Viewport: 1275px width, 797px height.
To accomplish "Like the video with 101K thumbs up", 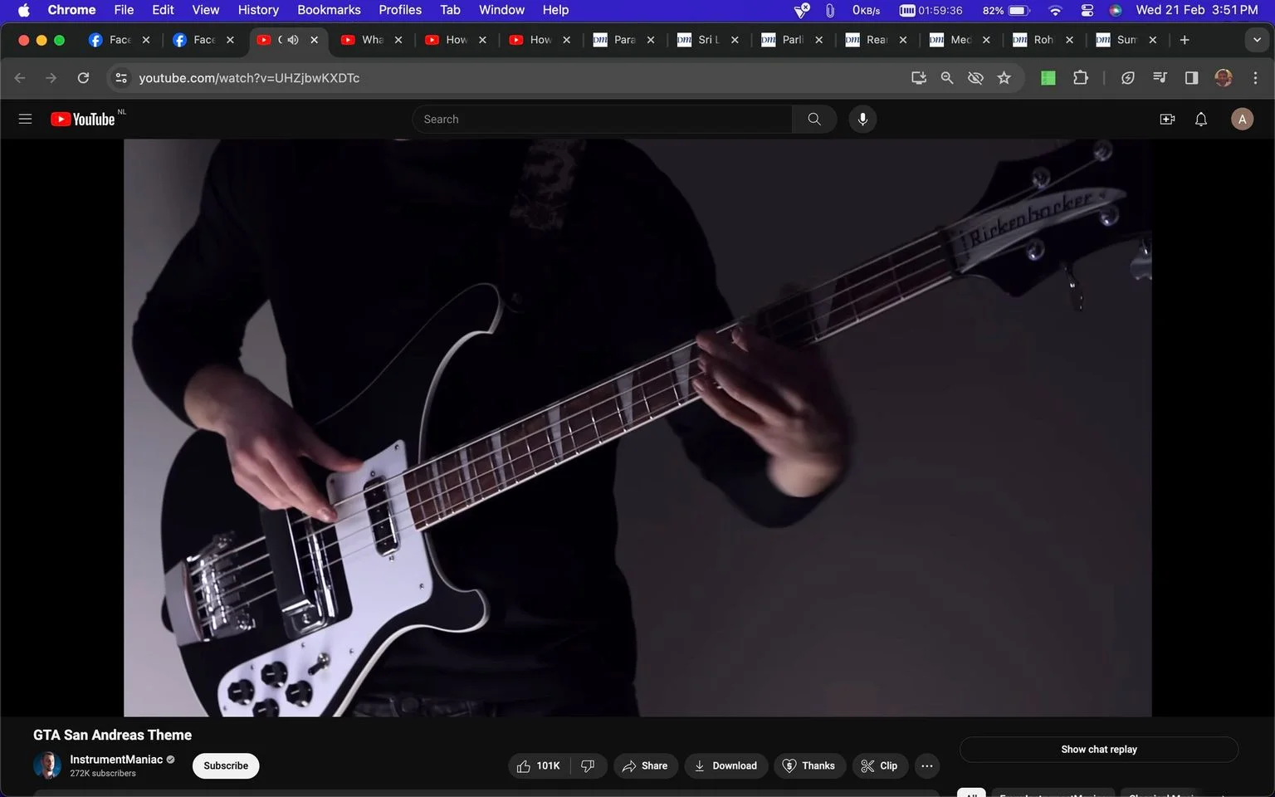I will (539, 765).
